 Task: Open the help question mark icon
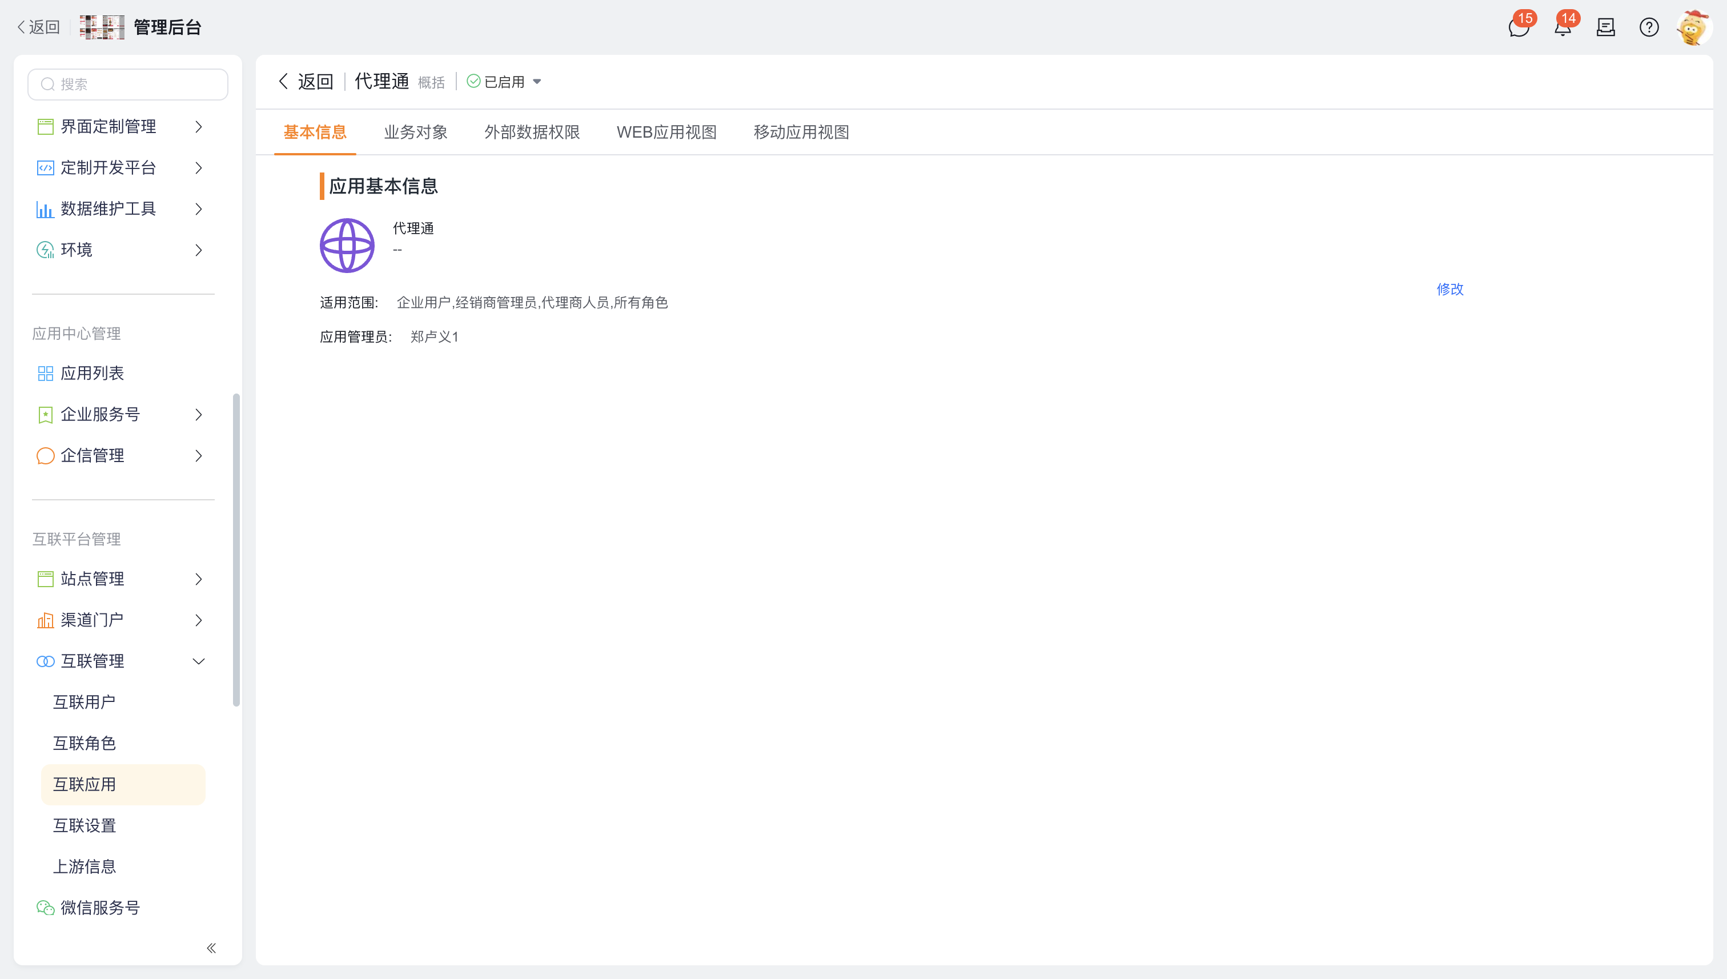tap(1649, 27)
